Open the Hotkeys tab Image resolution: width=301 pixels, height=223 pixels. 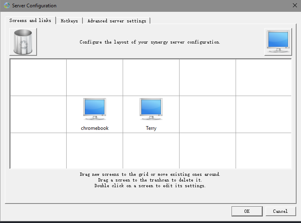tap(69, 21)
